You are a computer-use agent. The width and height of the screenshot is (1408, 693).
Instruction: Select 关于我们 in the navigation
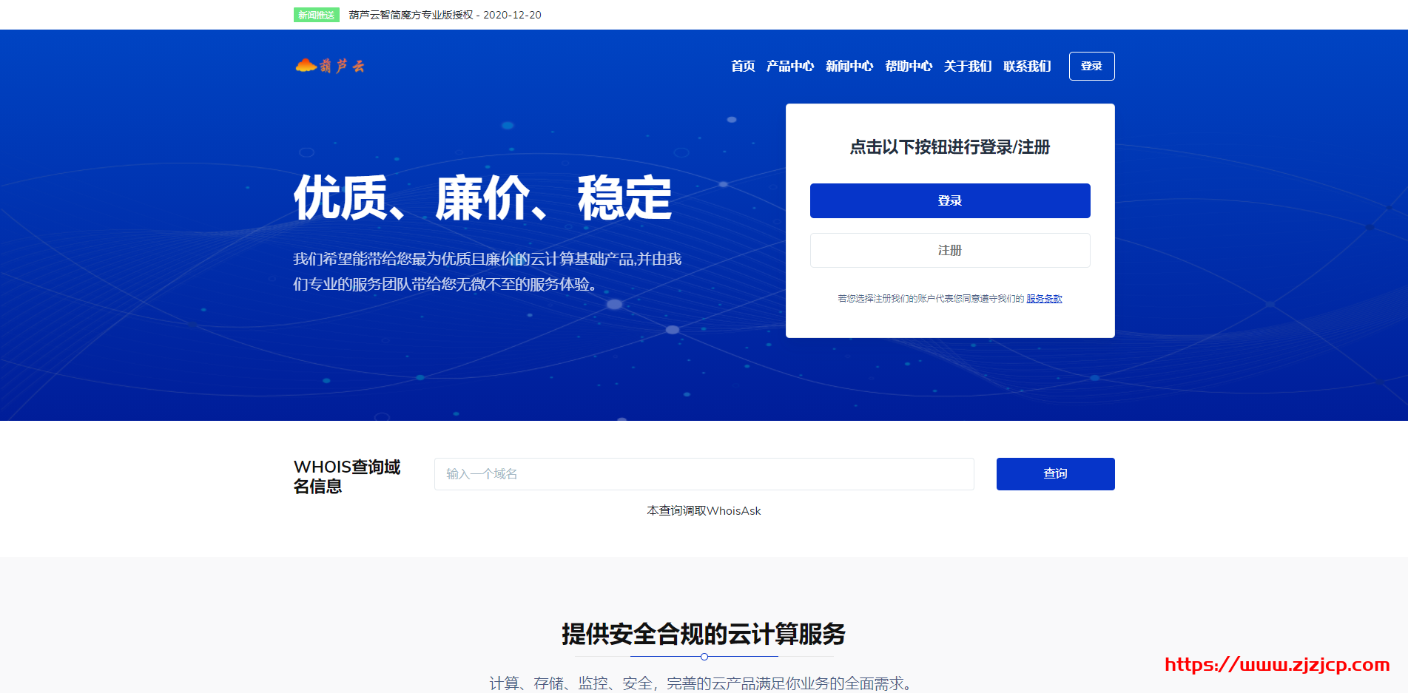(968, 66)
